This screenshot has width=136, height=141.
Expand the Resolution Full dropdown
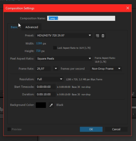(x=49, y=79)
